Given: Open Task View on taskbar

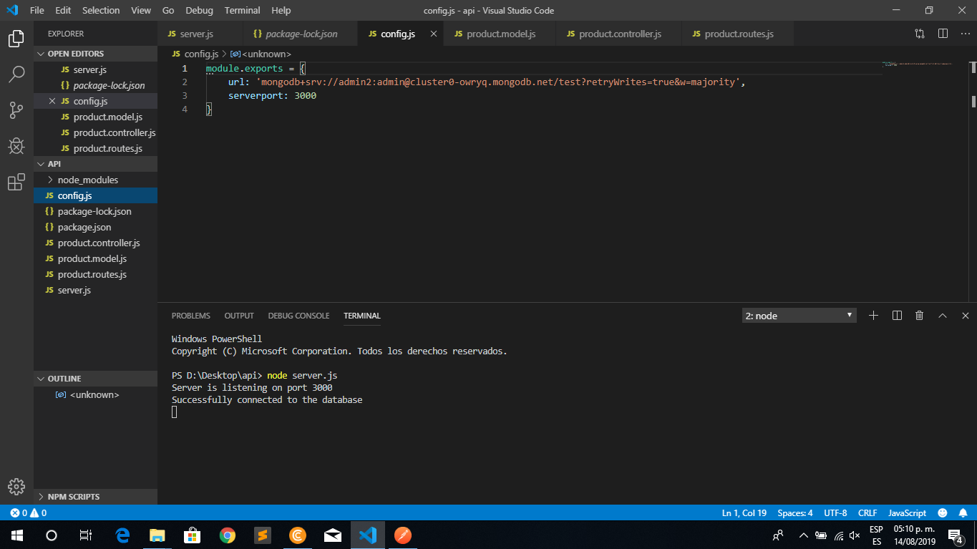Looking at the screenshot, I should (86, 535).
